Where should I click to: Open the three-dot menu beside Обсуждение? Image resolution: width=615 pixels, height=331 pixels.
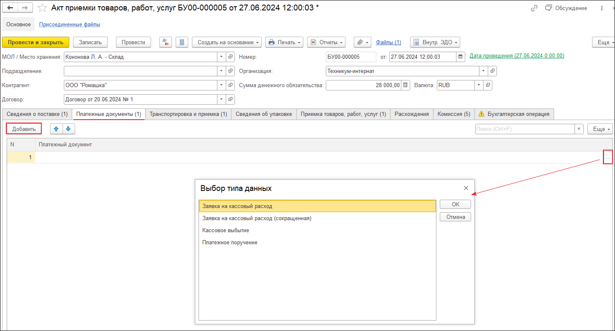(x=601, y=8)
